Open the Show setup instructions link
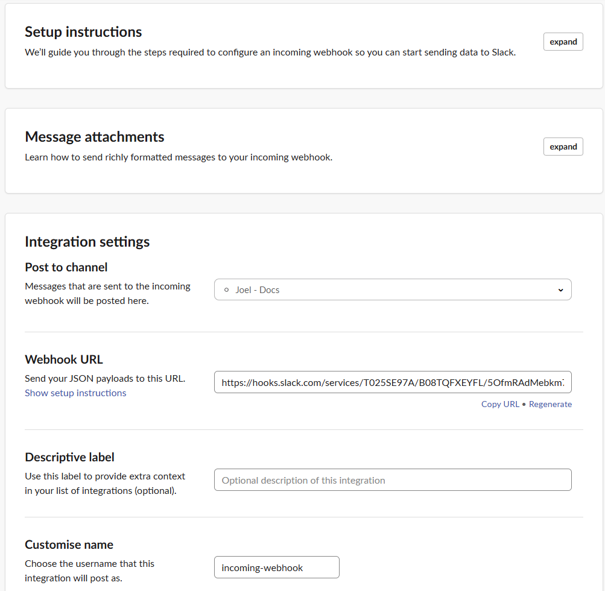Viewport: 605px width, 591px height. (x=75, y=393)
